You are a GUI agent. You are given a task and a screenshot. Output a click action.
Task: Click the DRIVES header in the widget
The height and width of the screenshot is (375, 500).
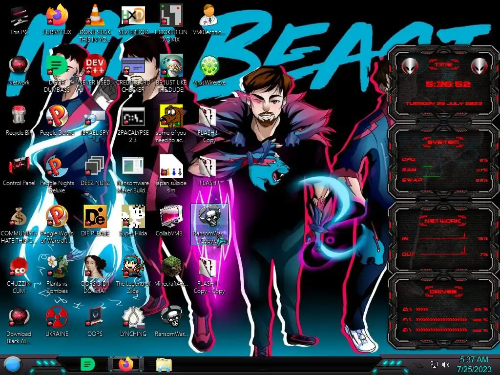[x=443, y=292]
